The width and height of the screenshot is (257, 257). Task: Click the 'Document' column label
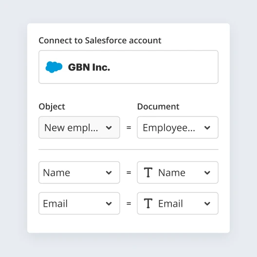click(158, 107)
